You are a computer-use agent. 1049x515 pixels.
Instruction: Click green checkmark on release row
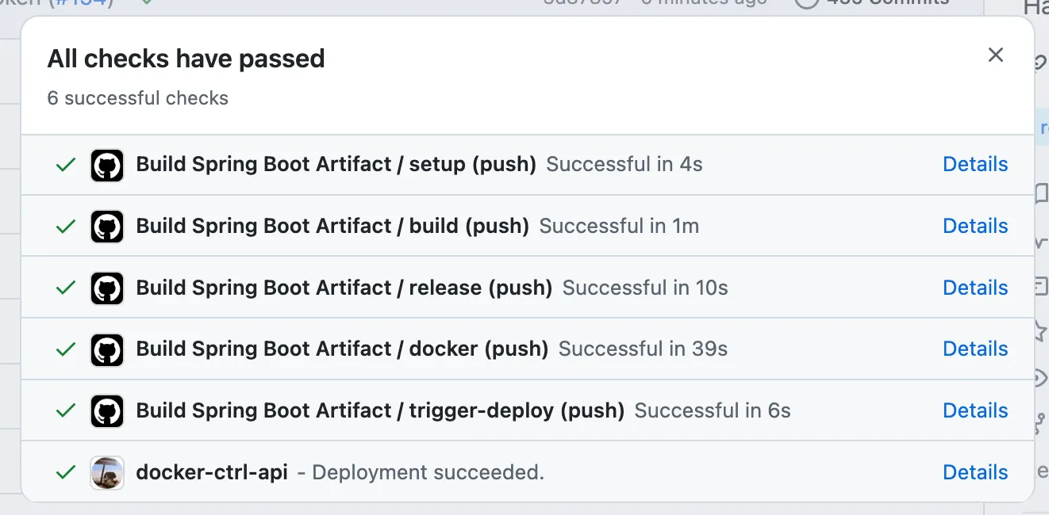point(66,288)
